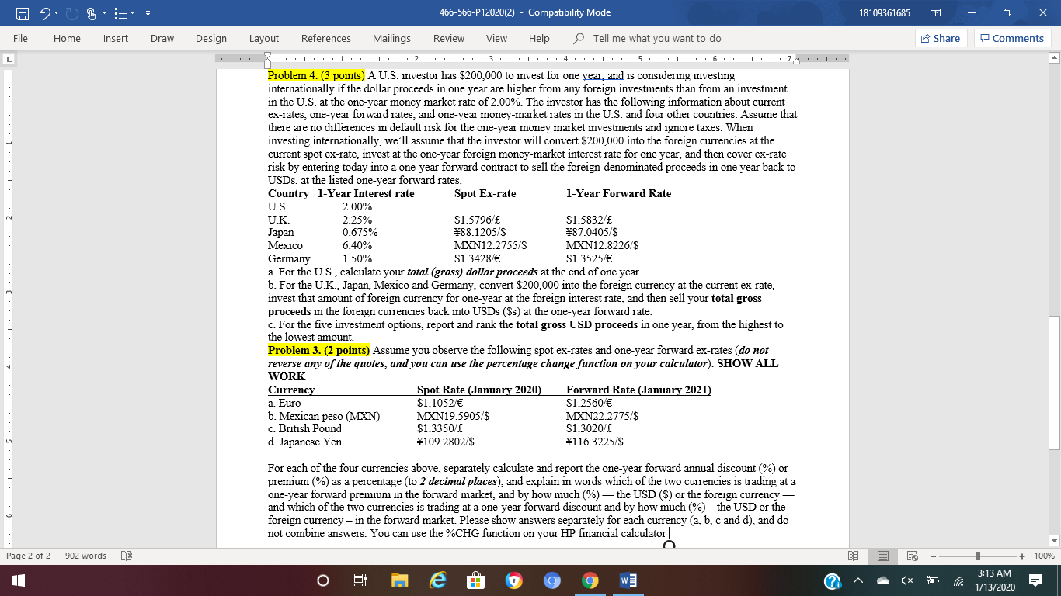Increase zoom using the zoom slider plus button
This screenshot has height=596, width=1061.
click(x=1022, y=556)
